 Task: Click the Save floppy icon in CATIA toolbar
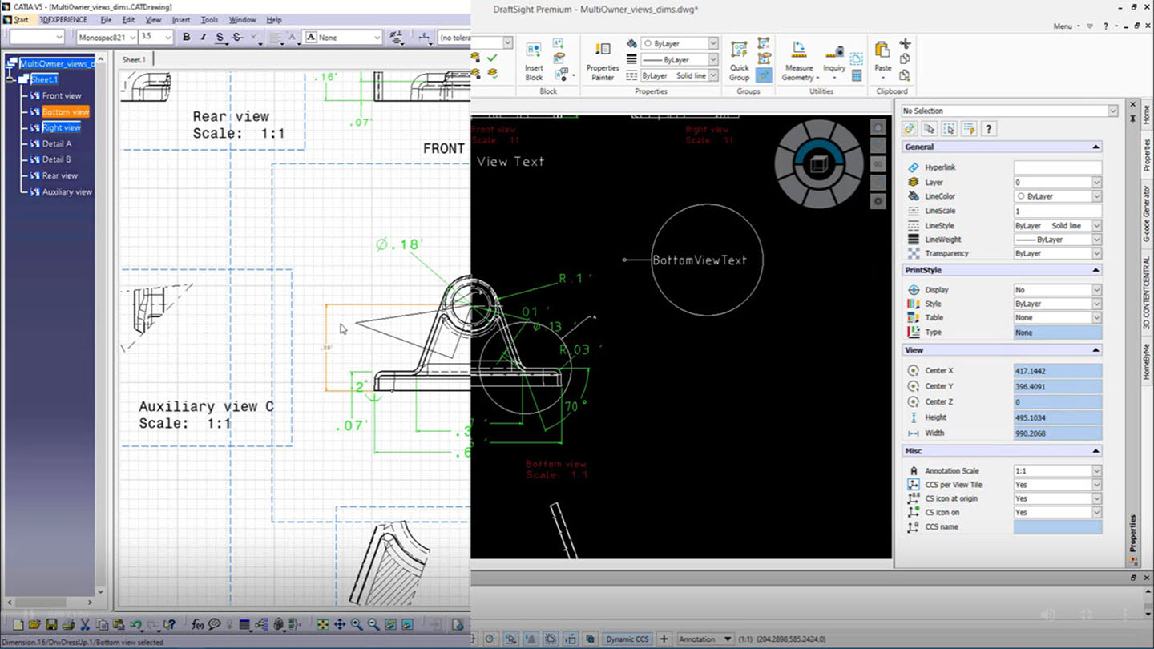point(51,624)
